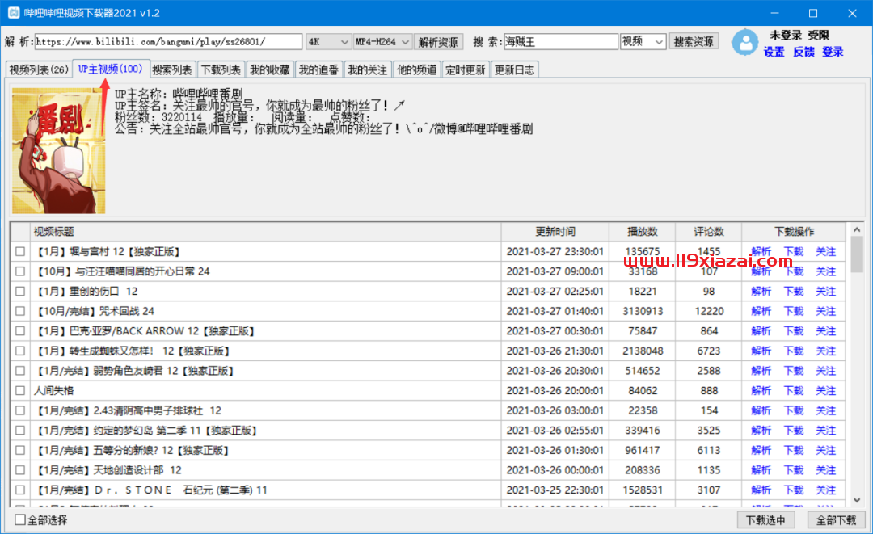Open the 我的关注 tab
Image resolution: width=873 pixels, height=534 pixels.
pyautogui.click(x=368, y=69)
